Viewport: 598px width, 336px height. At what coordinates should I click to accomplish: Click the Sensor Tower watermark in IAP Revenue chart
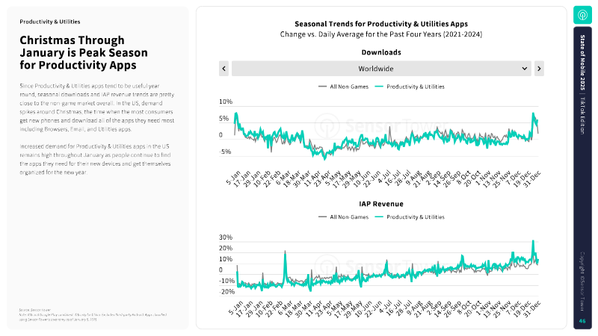tap(381, 264)
